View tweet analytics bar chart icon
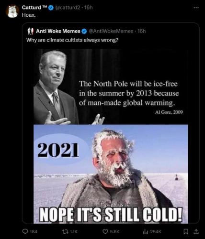 [x=145, y=231]
